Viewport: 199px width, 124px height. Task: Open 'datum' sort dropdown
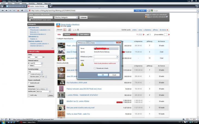tap(43, 91)
